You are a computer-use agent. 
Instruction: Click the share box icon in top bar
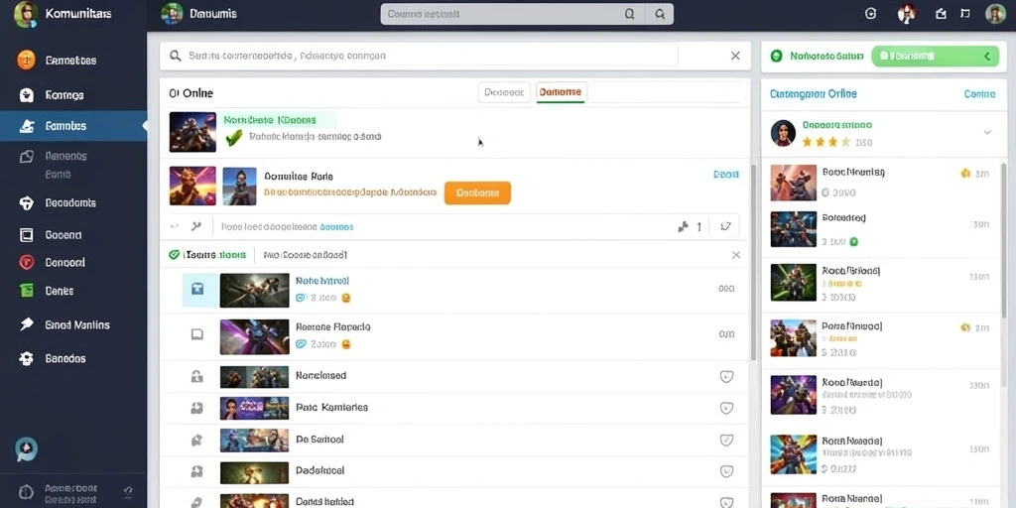942,14
